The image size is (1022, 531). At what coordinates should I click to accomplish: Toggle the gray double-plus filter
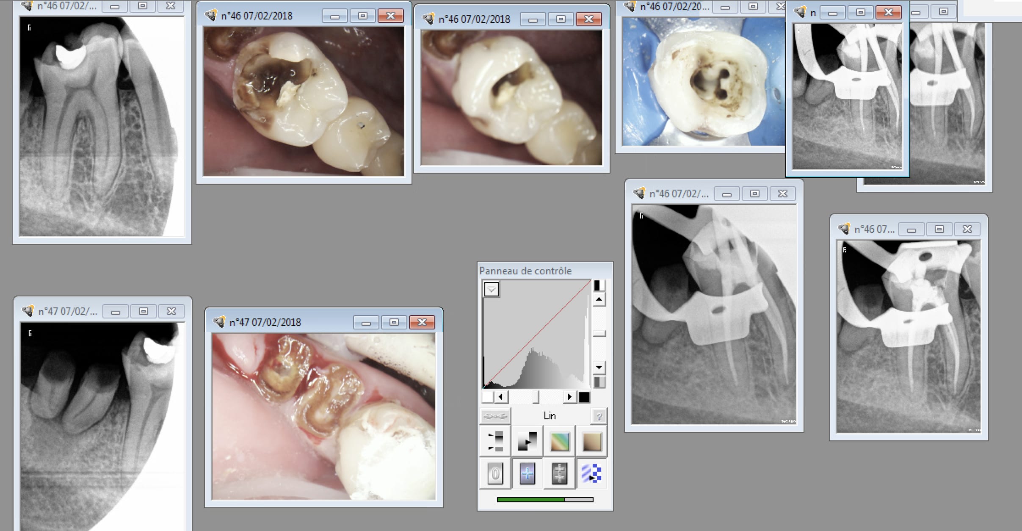[559, 473]
